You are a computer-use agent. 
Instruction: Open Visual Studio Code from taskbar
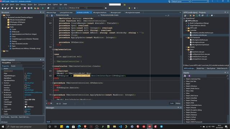coord(120,126)
